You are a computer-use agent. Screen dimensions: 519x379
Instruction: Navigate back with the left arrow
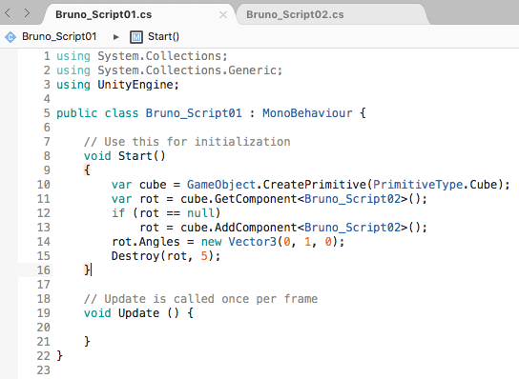click(8, 13)
